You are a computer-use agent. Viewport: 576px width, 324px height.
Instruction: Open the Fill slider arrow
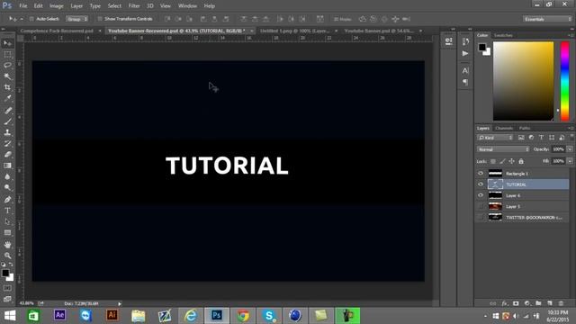[570, 161]
